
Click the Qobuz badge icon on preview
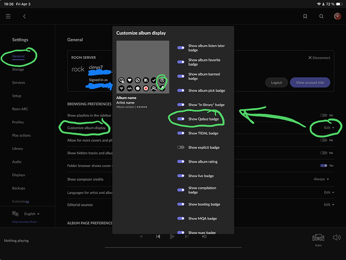[x=162, y=80]
